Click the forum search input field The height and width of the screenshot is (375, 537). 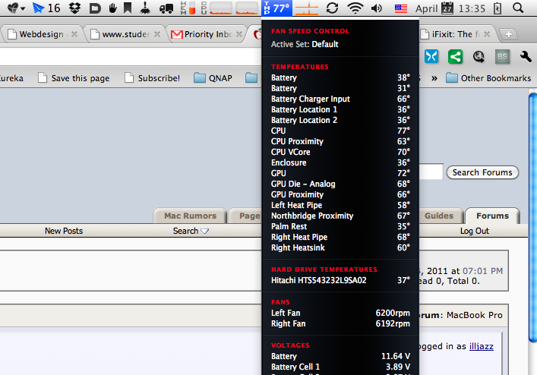[x=431, y=172]
